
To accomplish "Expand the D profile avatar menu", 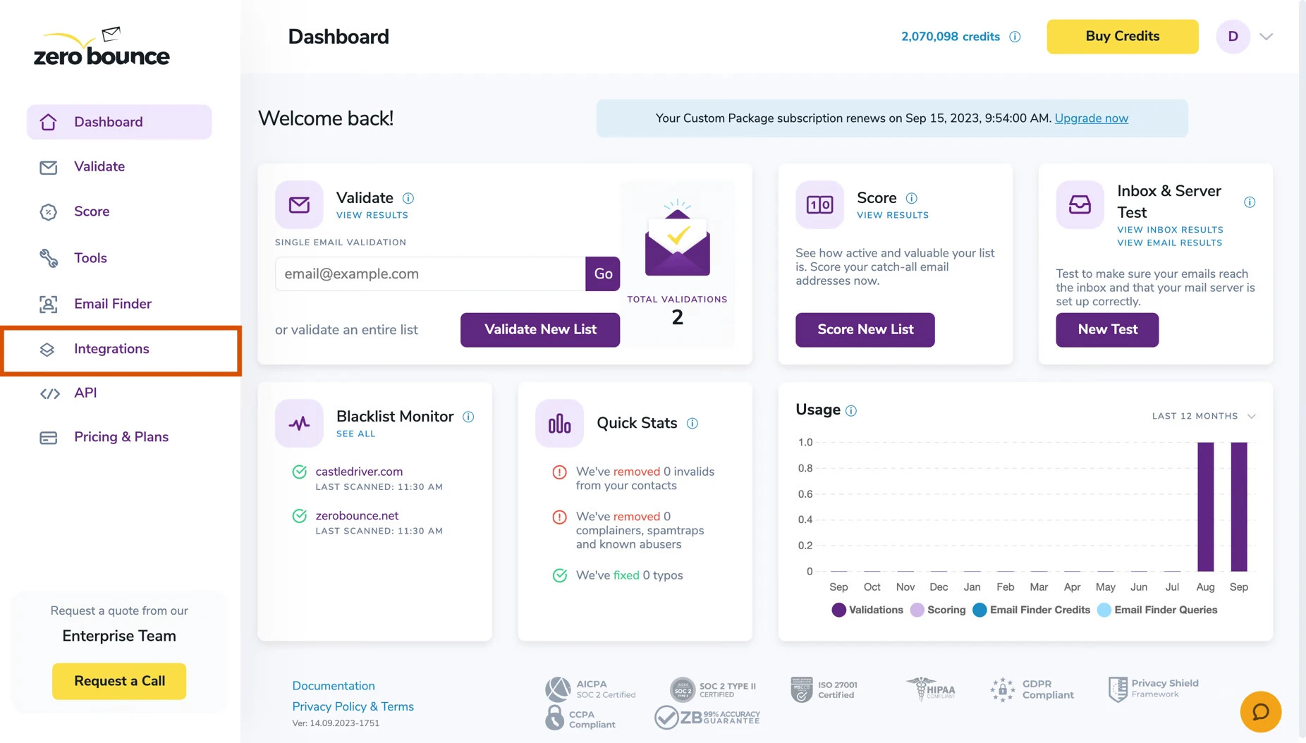I will pos(1233,37).
